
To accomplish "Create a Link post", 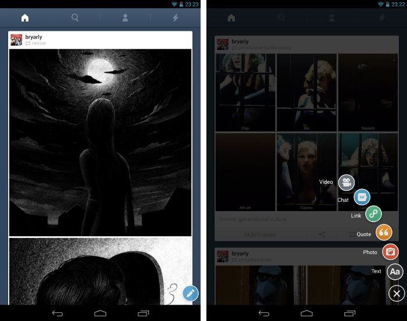I will [x=373, y=214].
